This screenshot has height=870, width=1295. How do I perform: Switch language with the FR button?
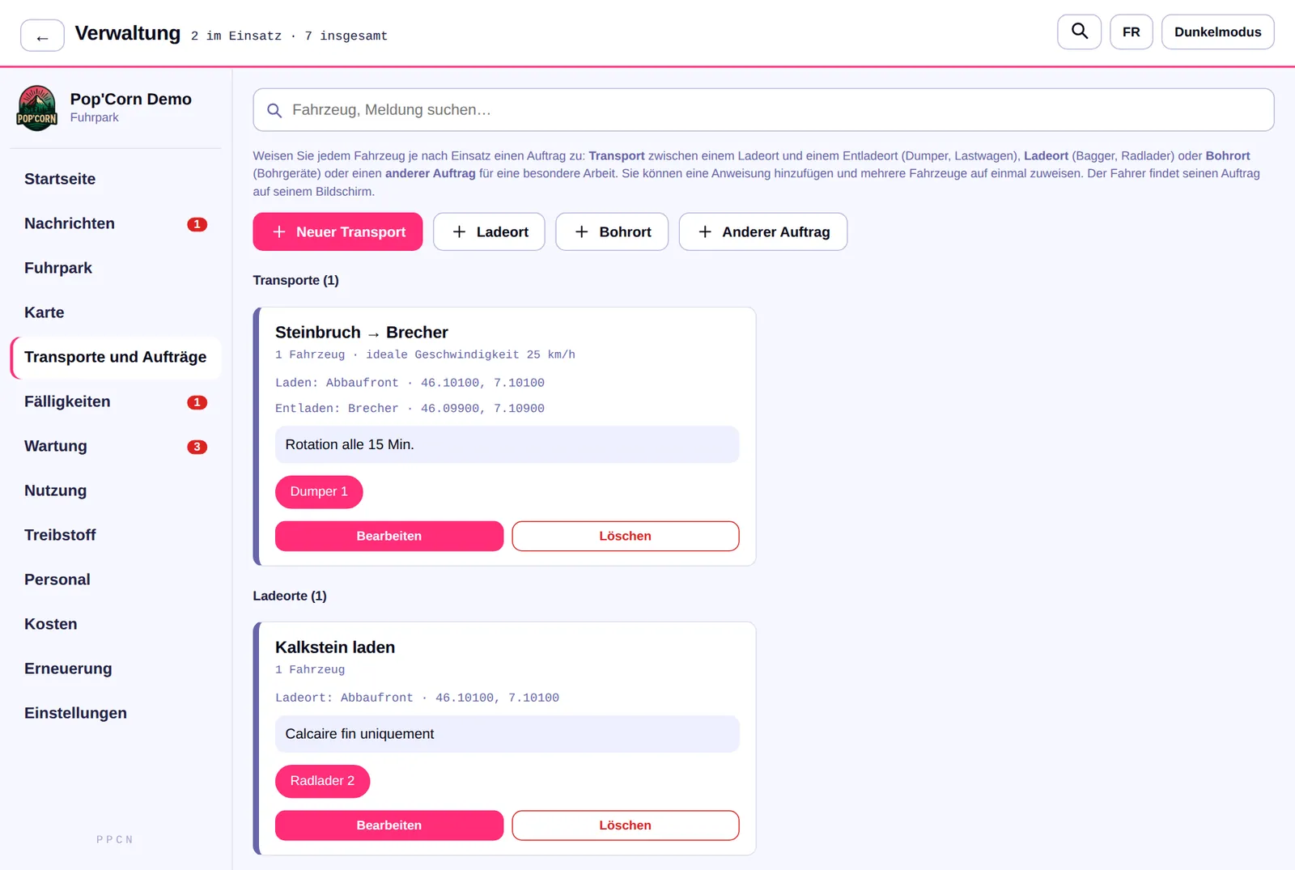pyautogui.click(x=1131, y=32)
